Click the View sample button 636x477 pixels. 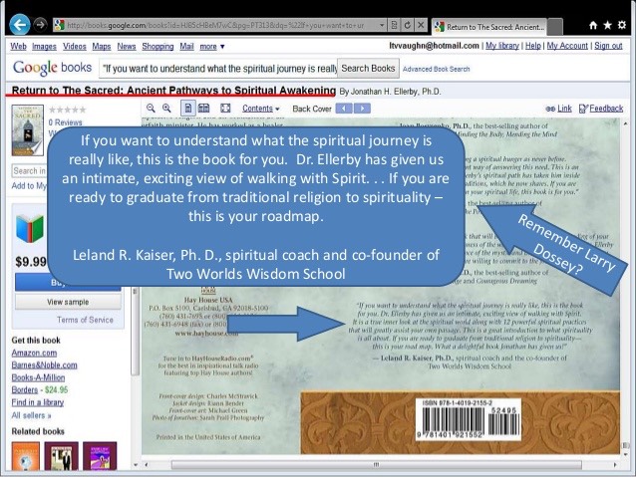pos(68,302)
